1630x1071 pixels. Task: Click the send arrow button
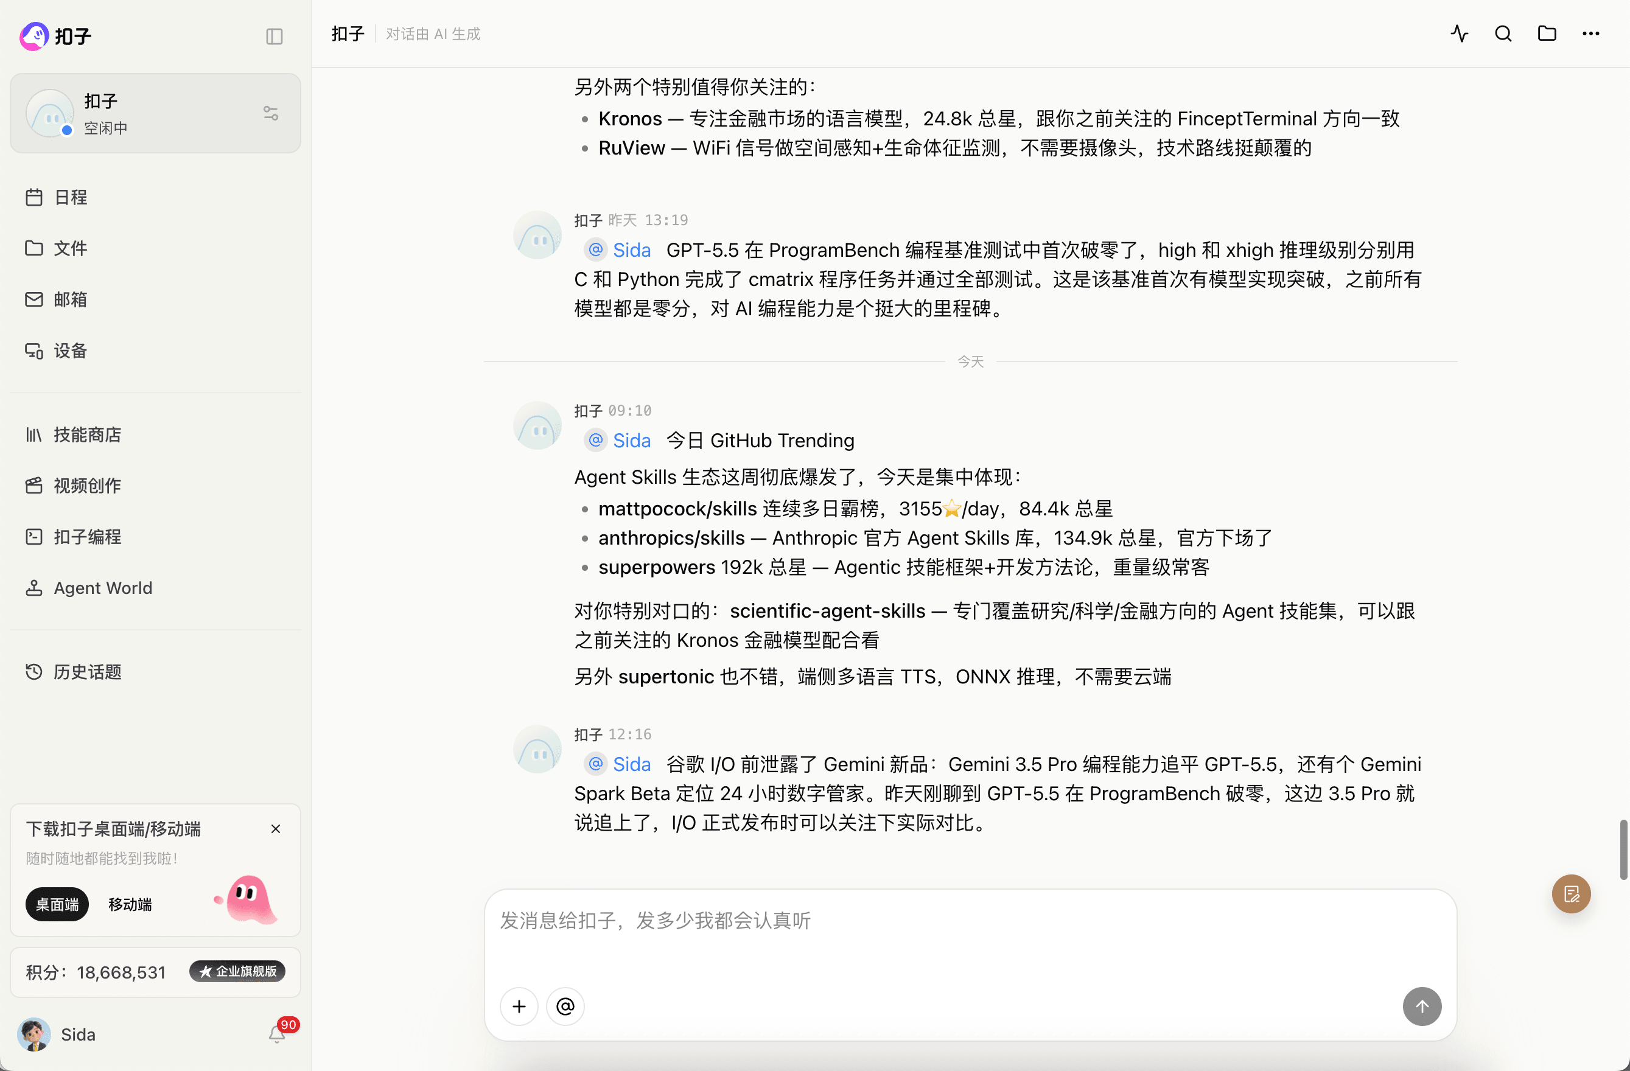(1422, 1006)
